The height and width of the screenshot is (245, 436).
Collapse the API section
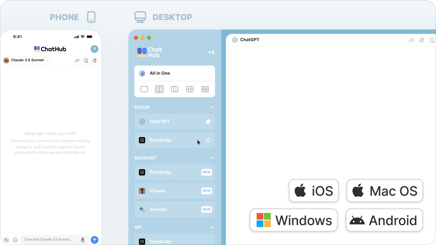[212, 227]
